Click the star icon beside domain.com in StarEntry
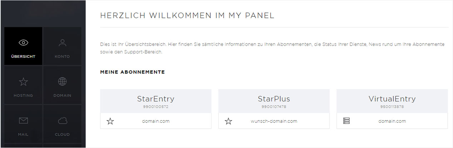Screen dimensions: 453x148 (x=110, y=121)
